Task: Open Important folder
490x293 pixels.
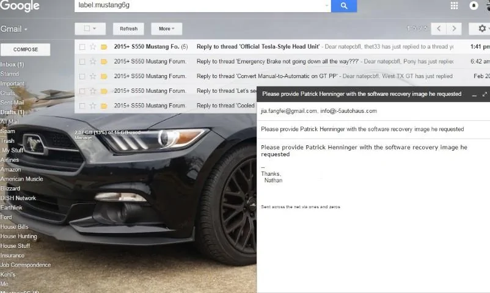Action: (12, 84)
